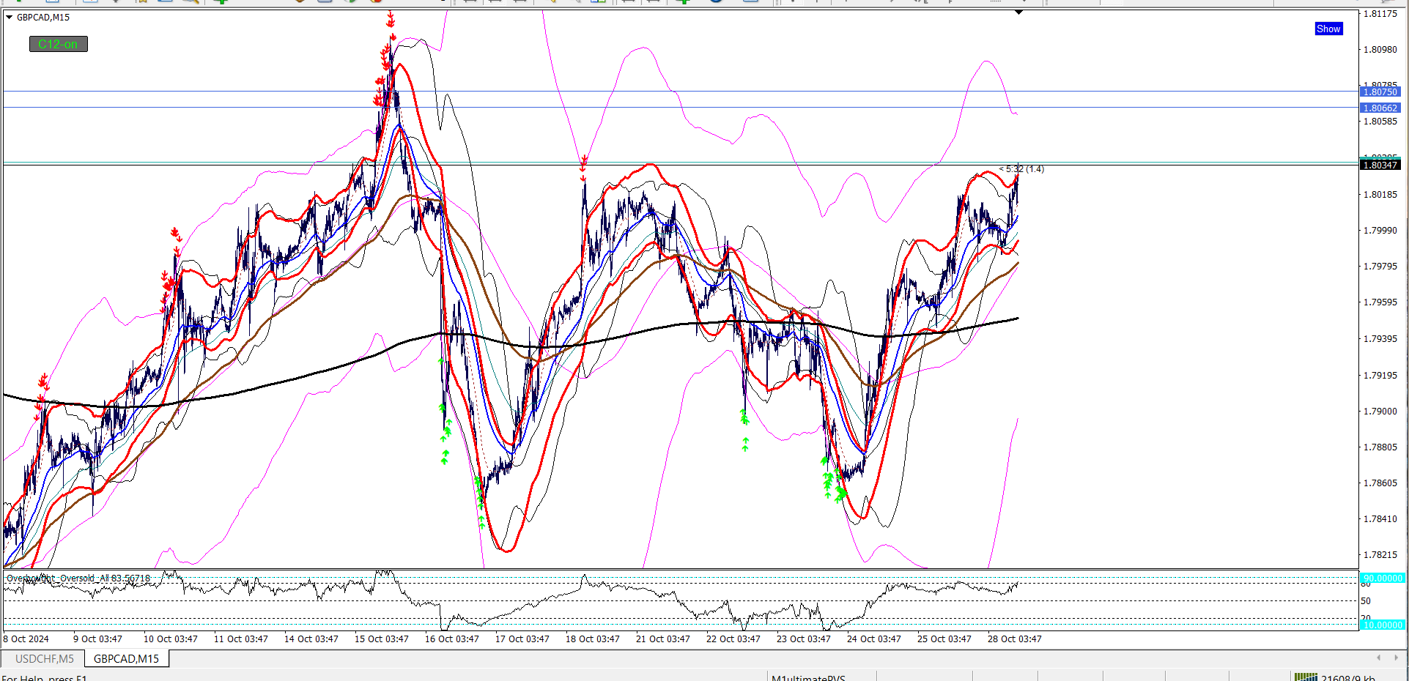Click the 1.81175 price scale value
The height and width of the screenshot is (681, 1409).
point(1380,14)
